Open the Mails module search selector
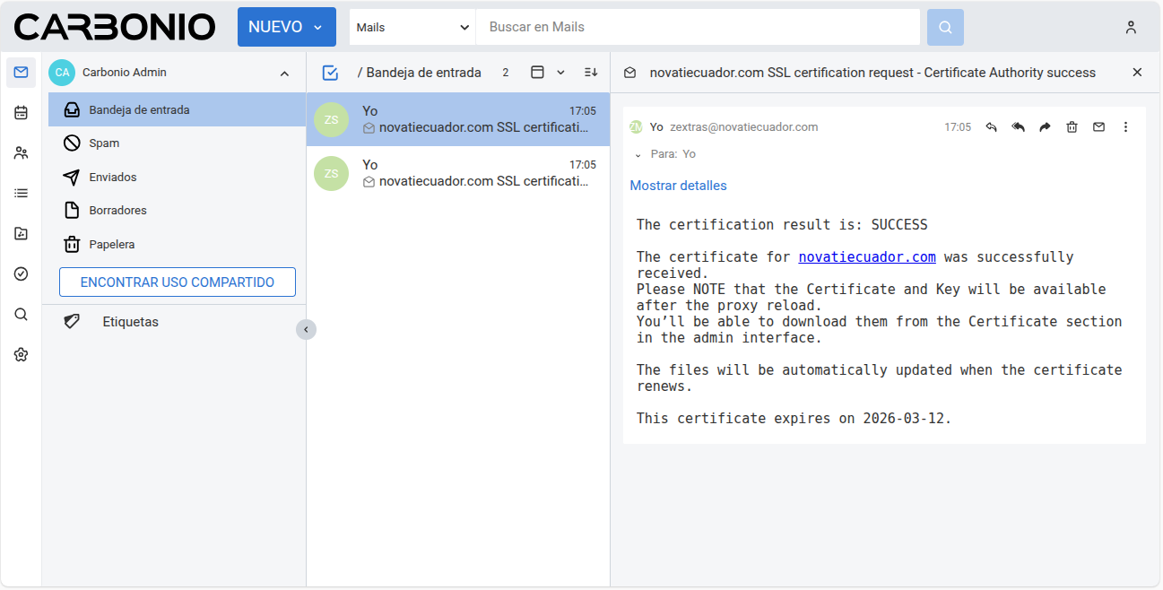 point(412,27)
